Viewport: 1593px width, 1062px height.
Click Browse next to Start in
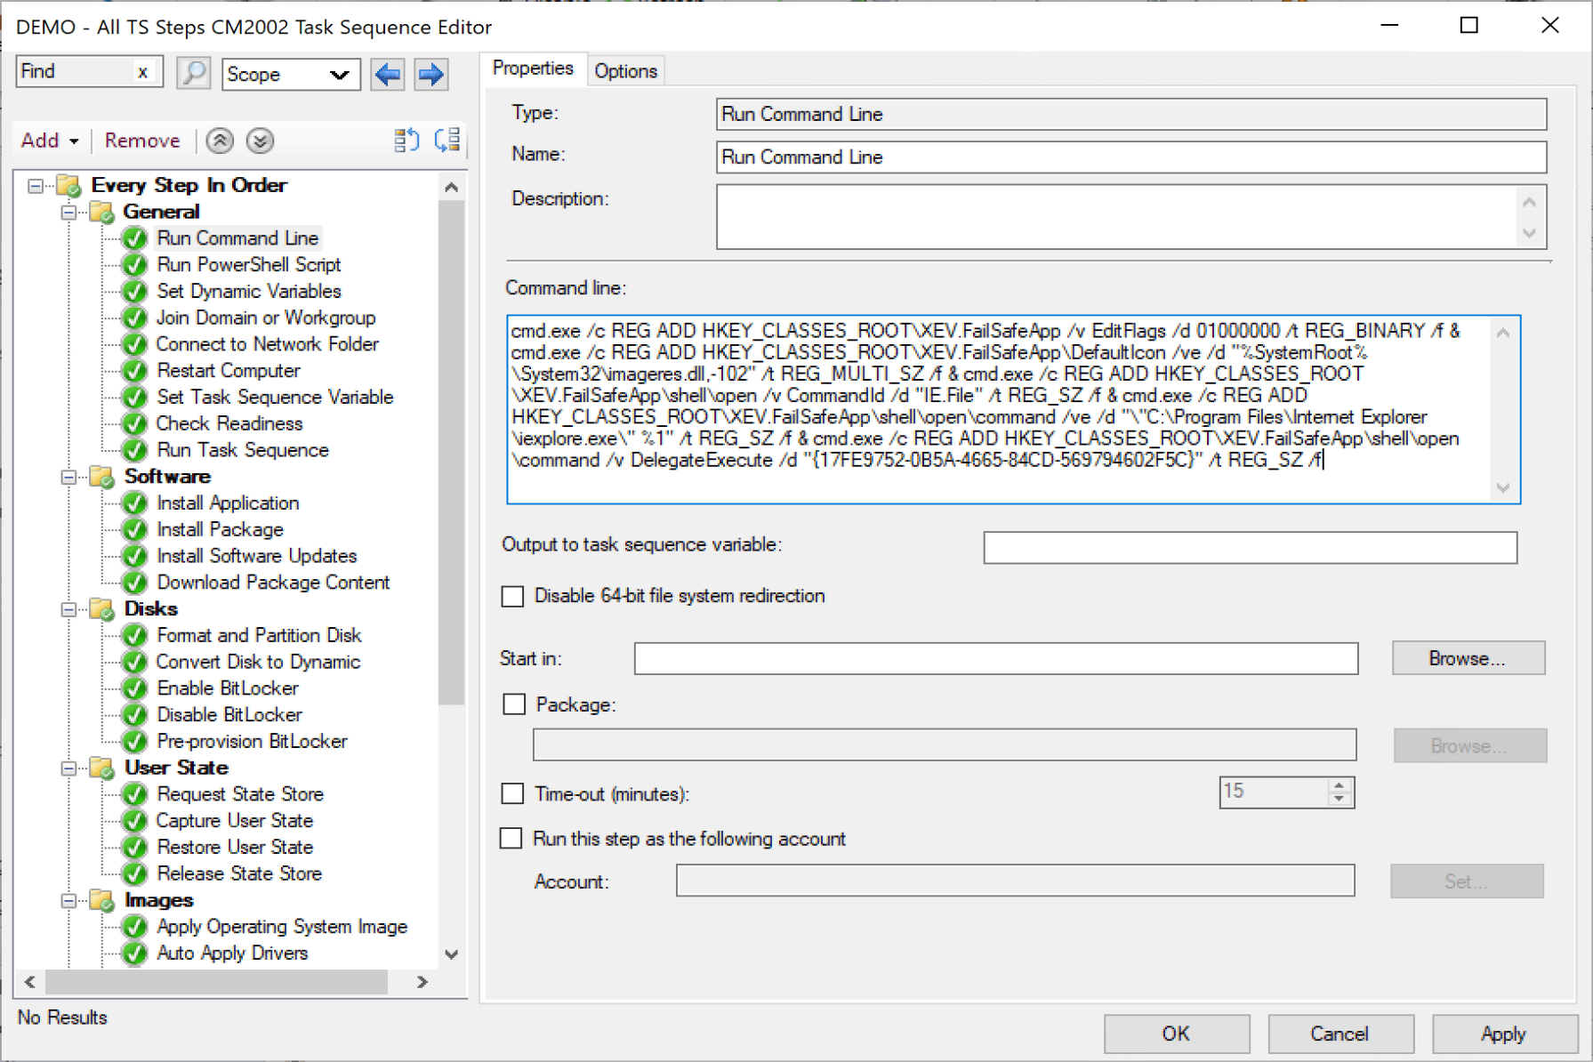1468,658
